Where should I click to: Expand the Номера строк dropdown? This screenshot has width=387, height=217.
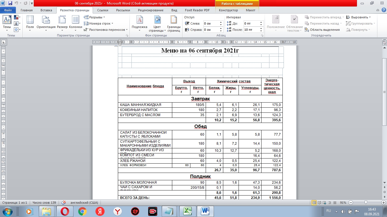click(x=99, y=23)
